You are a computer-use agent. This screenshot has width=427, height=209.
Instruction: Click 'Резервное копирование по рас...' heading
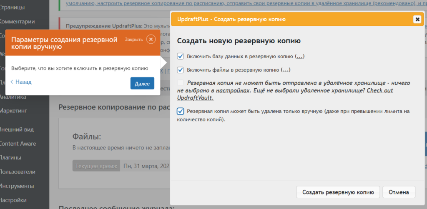coord(114,107)
